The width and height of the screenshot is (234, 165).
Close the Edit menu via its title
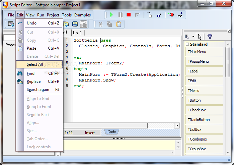(x=20, y=15)
